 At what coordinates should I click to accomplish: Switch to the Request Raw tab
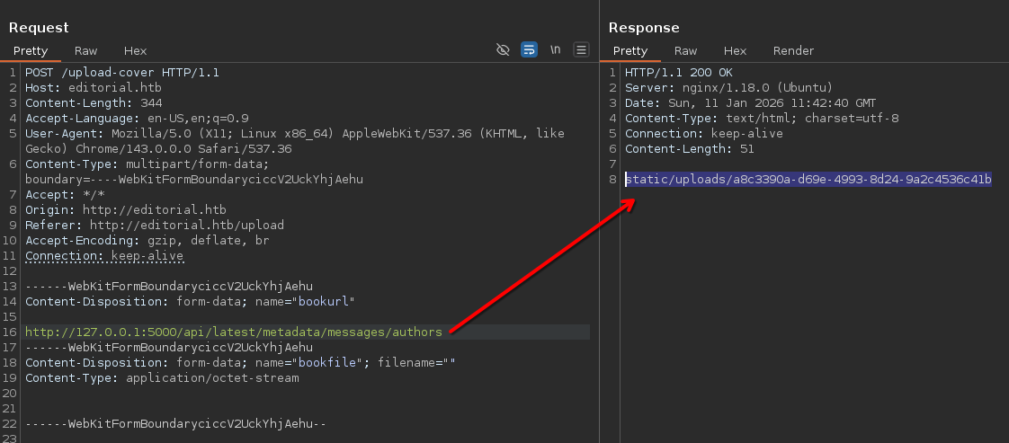(86, 51)
